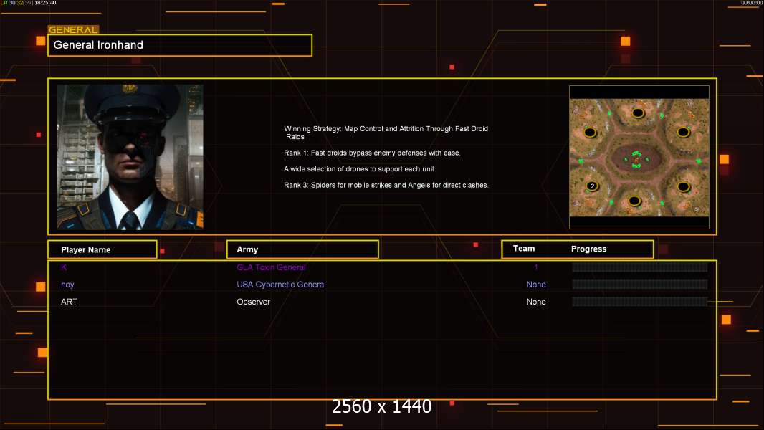This screenshot has width=764, height=430.
Task: Click team None for player ART
Action: tap(536, 302)
